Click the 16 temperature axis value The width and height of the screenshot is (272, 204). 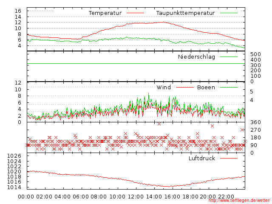18,11
